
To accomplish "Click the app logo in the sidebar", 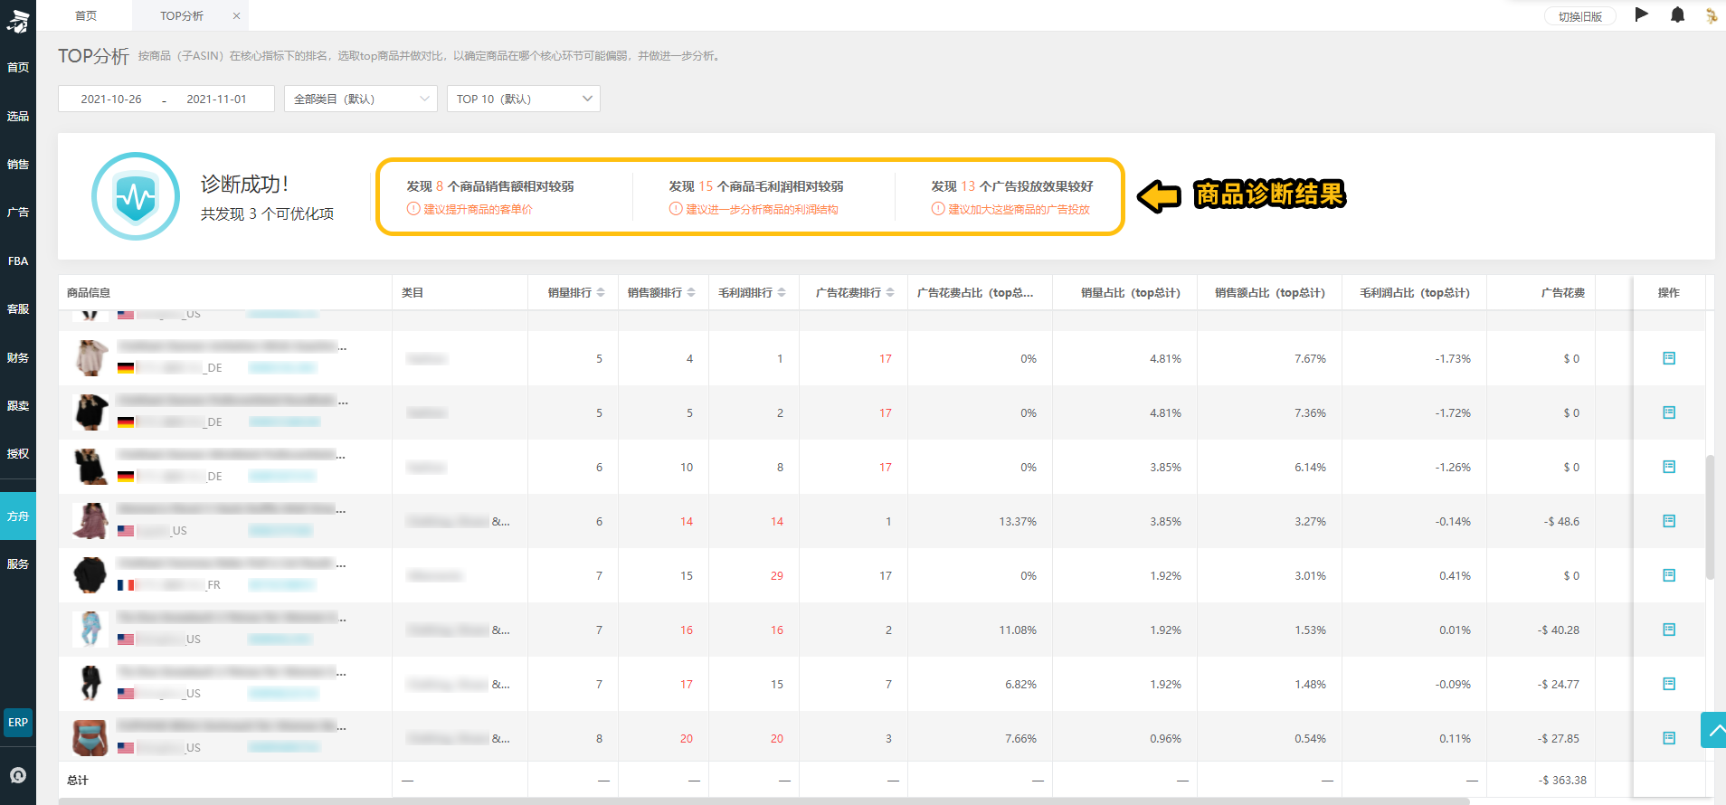I will pos(18,20).
